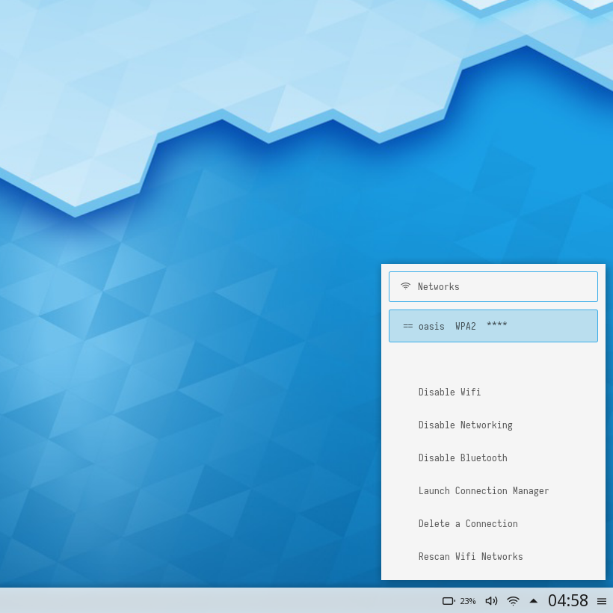Click the 23% battery percentage label

(x=468, y=601)
